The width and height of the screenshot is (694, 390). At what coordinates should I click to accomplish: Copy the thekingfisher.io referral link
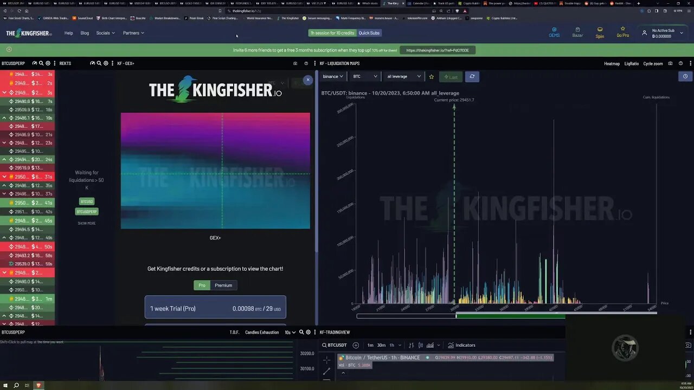438,50
